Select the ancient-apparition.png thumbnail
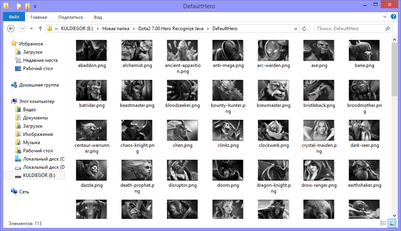Viewport: 401px width, 231px height. pyautogui.click(x=182, y=51)
